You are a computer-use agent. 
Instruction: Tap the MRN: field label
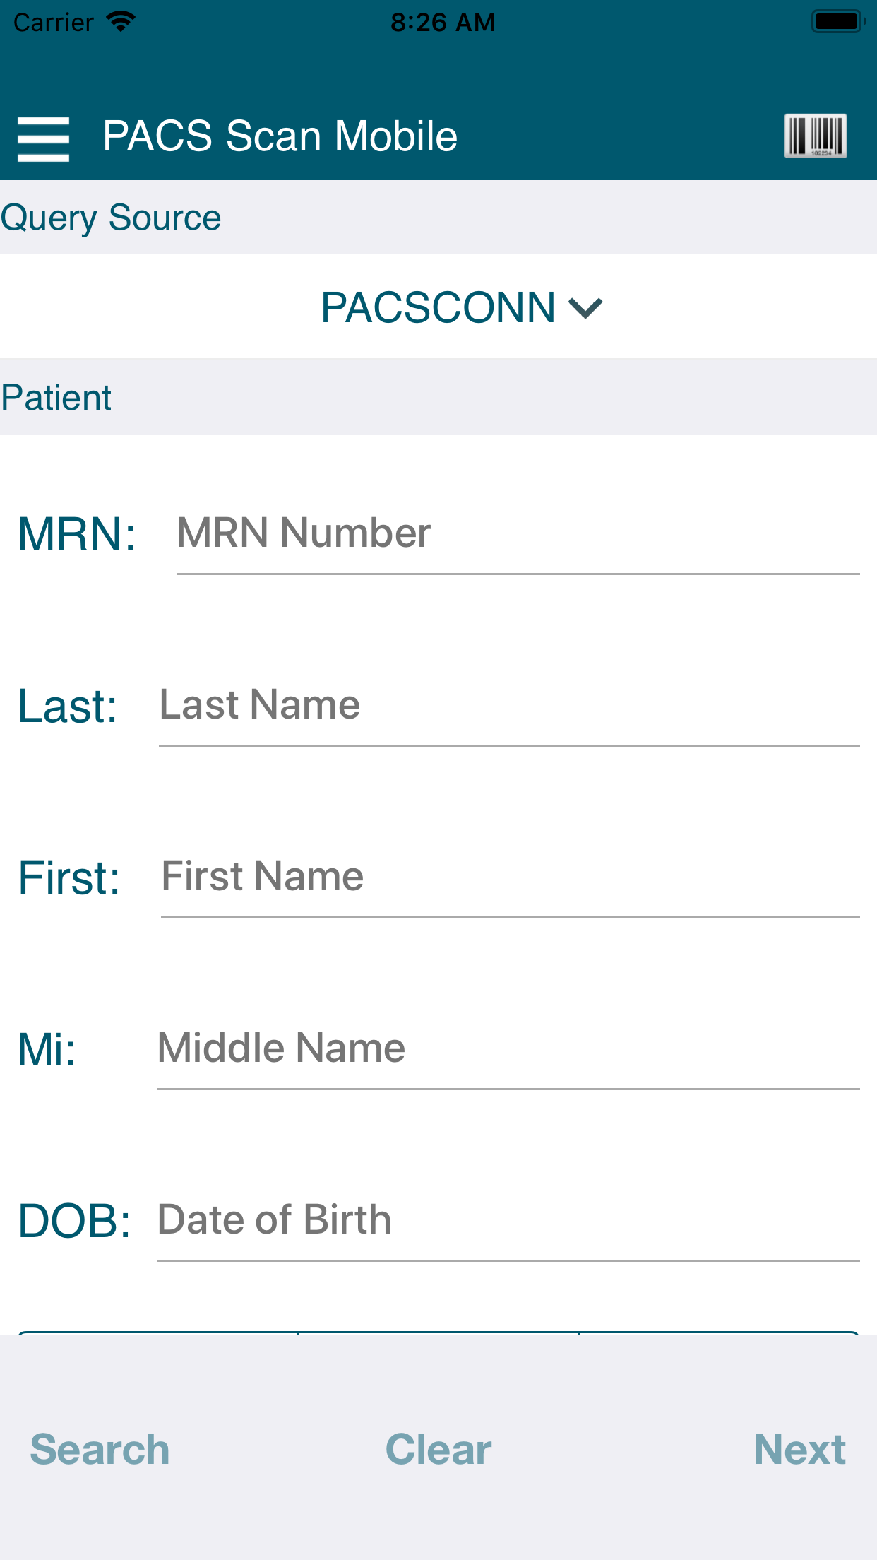click(x=77, y=534)
